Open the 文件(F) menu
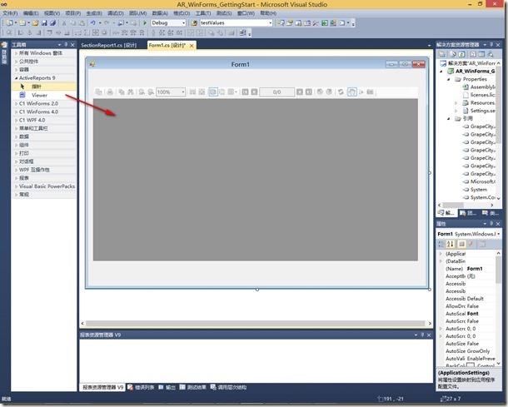 pyautogui.click(x=10, y=13)
